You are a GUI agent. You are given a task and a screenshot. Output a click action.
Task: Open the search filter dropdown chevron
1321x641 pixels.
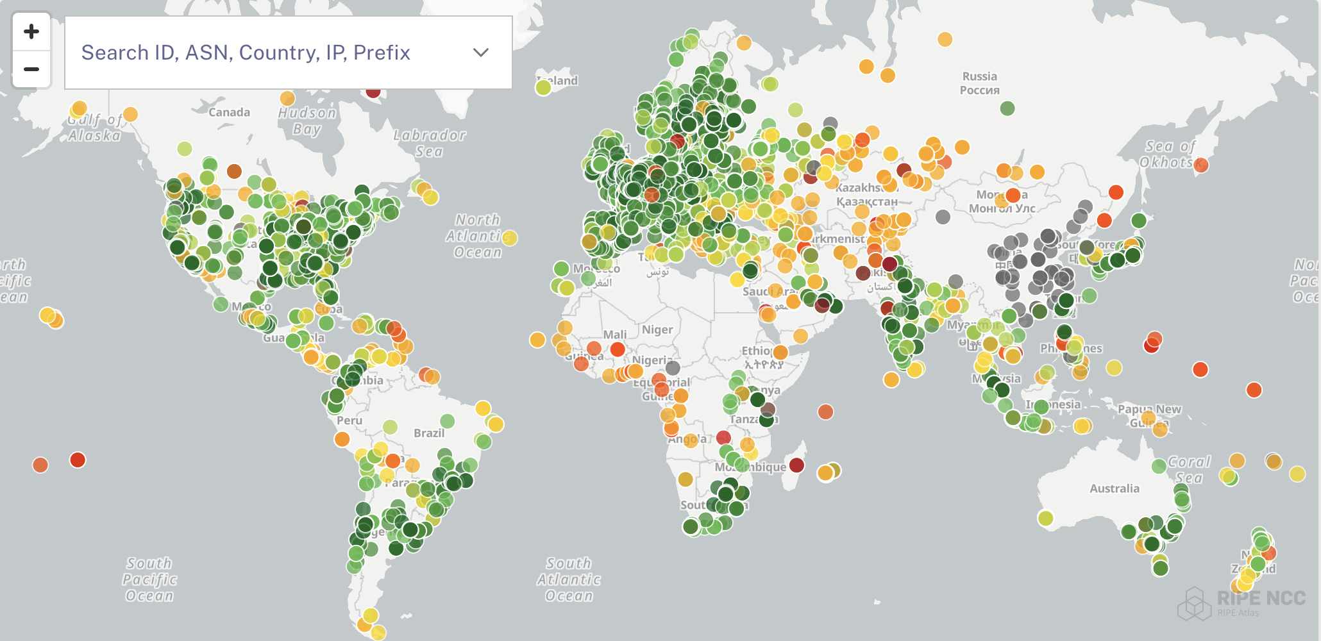[x=481, y=54]
